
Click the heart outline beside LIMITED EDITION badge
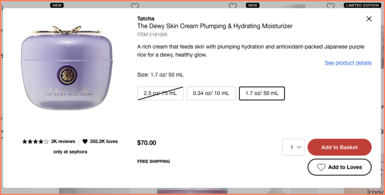click(330, 6)
